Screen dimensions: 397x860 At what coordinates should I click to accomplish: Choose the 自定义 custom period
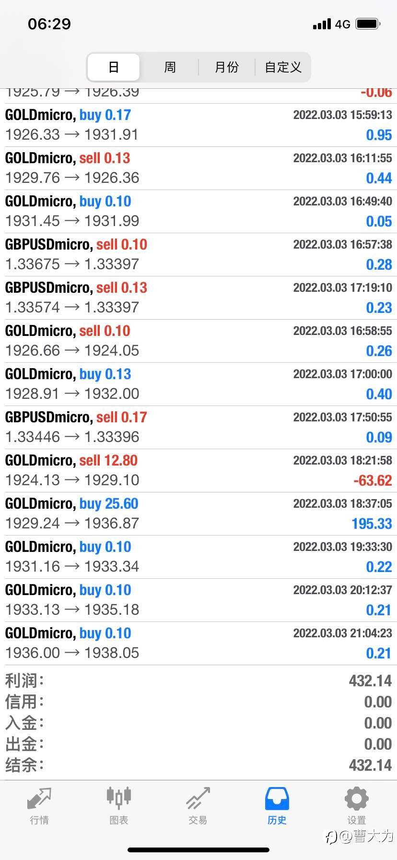[x=283, y=67]
